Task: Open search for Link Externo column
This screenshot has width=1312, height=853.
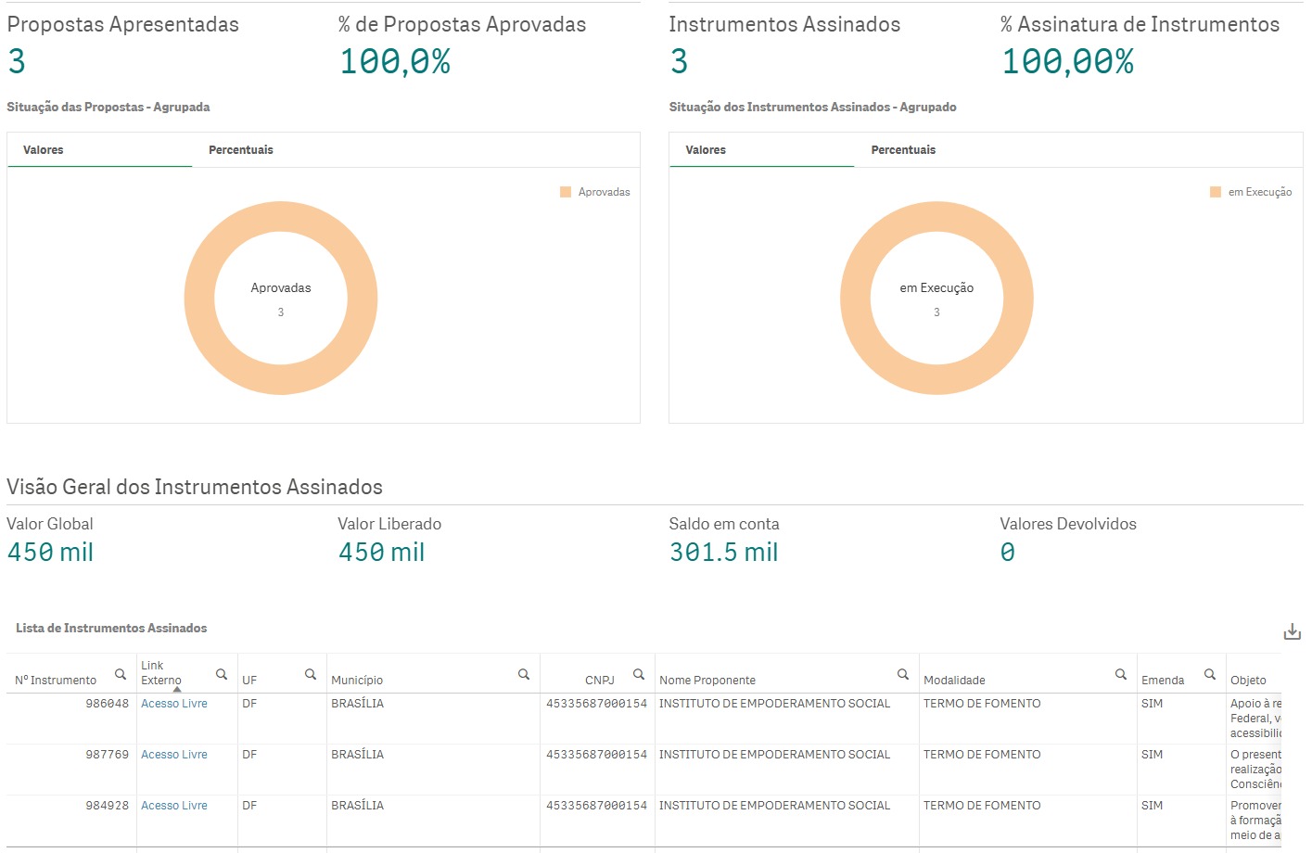Action: click(x=222, y=674)
